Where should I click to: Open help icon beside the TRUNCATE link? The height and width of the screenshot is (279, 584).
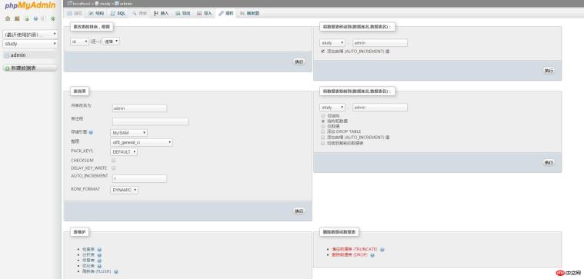pyautogui.click(x=382, y=250)
